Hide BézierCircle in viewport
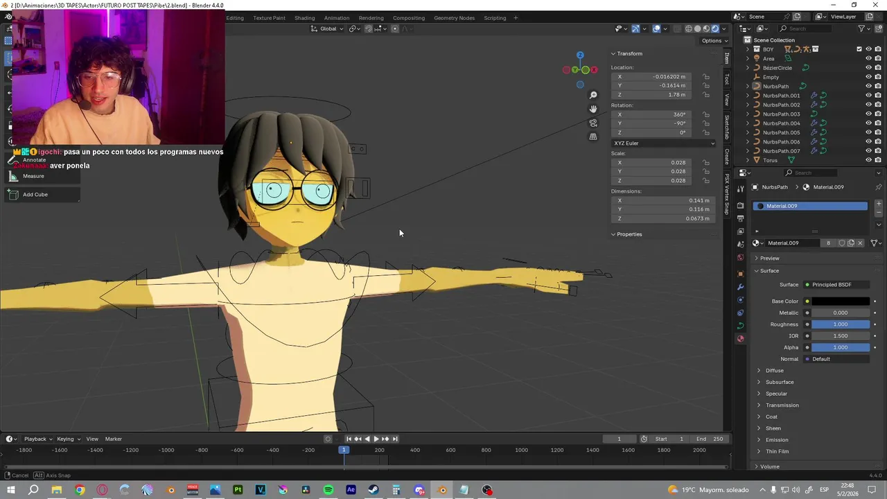Viewport: 887px width, 499px height. (868, 68)
